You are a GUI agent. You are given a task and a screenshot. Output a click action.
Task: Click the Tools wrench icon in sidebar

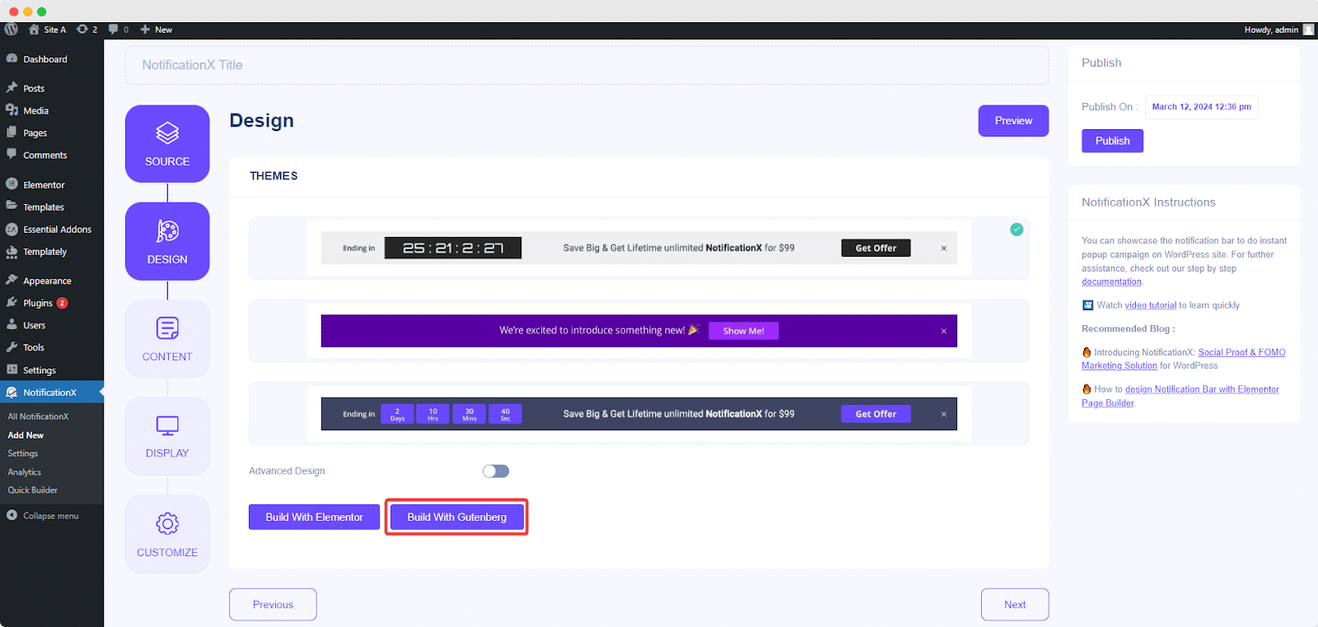(12, 347)
